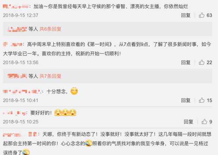Screen dimensions: 218x155
Task: Like the comment with 63 likes
Action: point(201,15)
